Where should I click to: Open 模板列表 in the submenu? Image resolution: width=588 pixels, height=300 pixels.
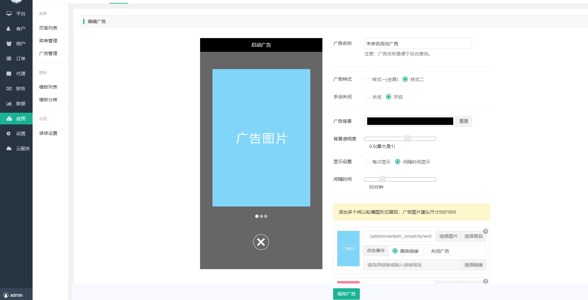(x=48, y=87)
